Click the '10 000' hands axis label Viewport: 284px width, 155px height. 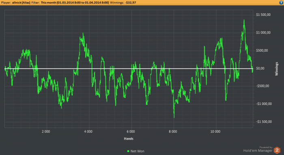click(x=215, y=132)
